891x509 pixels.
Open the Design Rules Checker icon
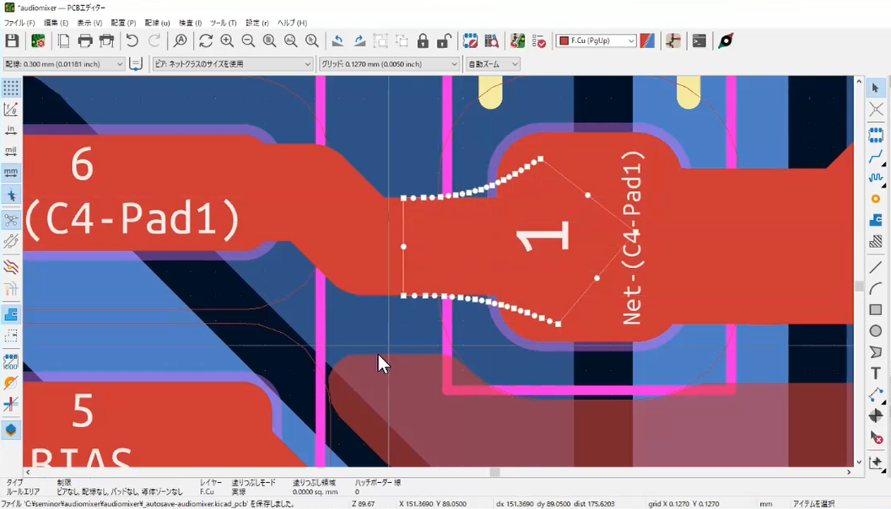point(539,40)
